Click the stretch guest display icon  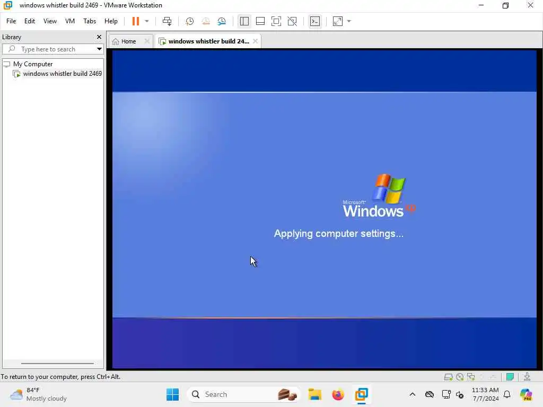(x=338, y=21)
